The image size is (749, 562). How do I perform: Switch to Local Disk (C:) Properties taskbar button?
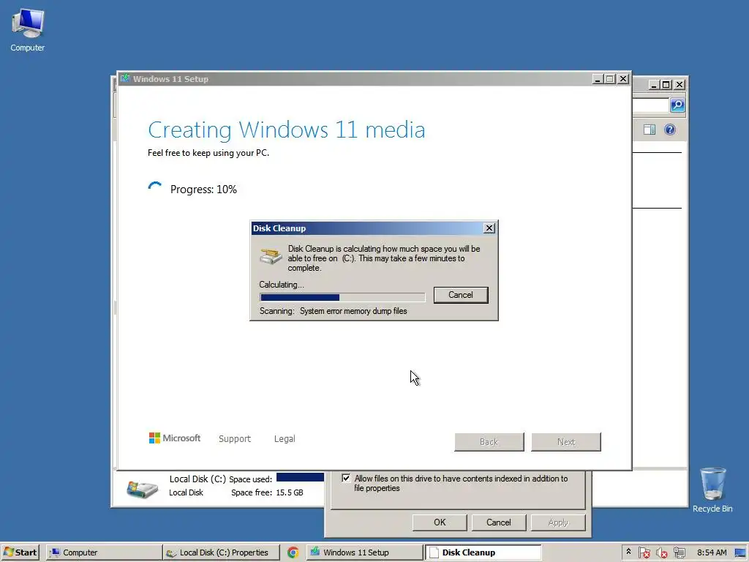point(221,552)
